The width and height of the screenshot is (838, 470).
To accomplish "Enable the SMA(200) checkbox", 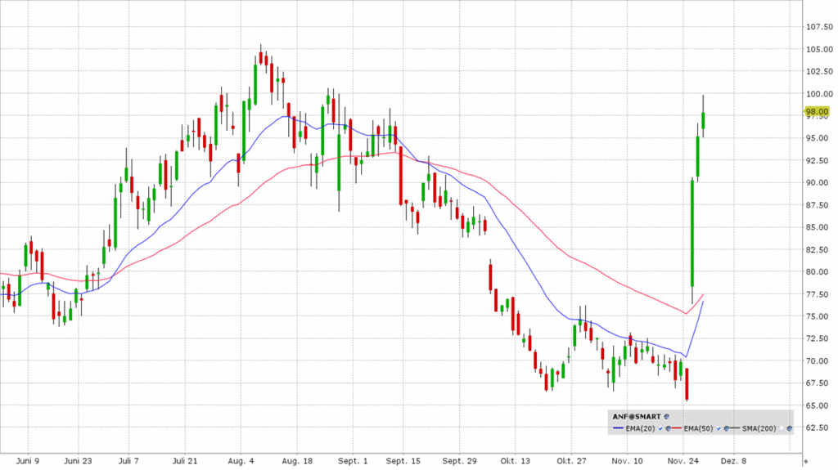I will (782, 428).
